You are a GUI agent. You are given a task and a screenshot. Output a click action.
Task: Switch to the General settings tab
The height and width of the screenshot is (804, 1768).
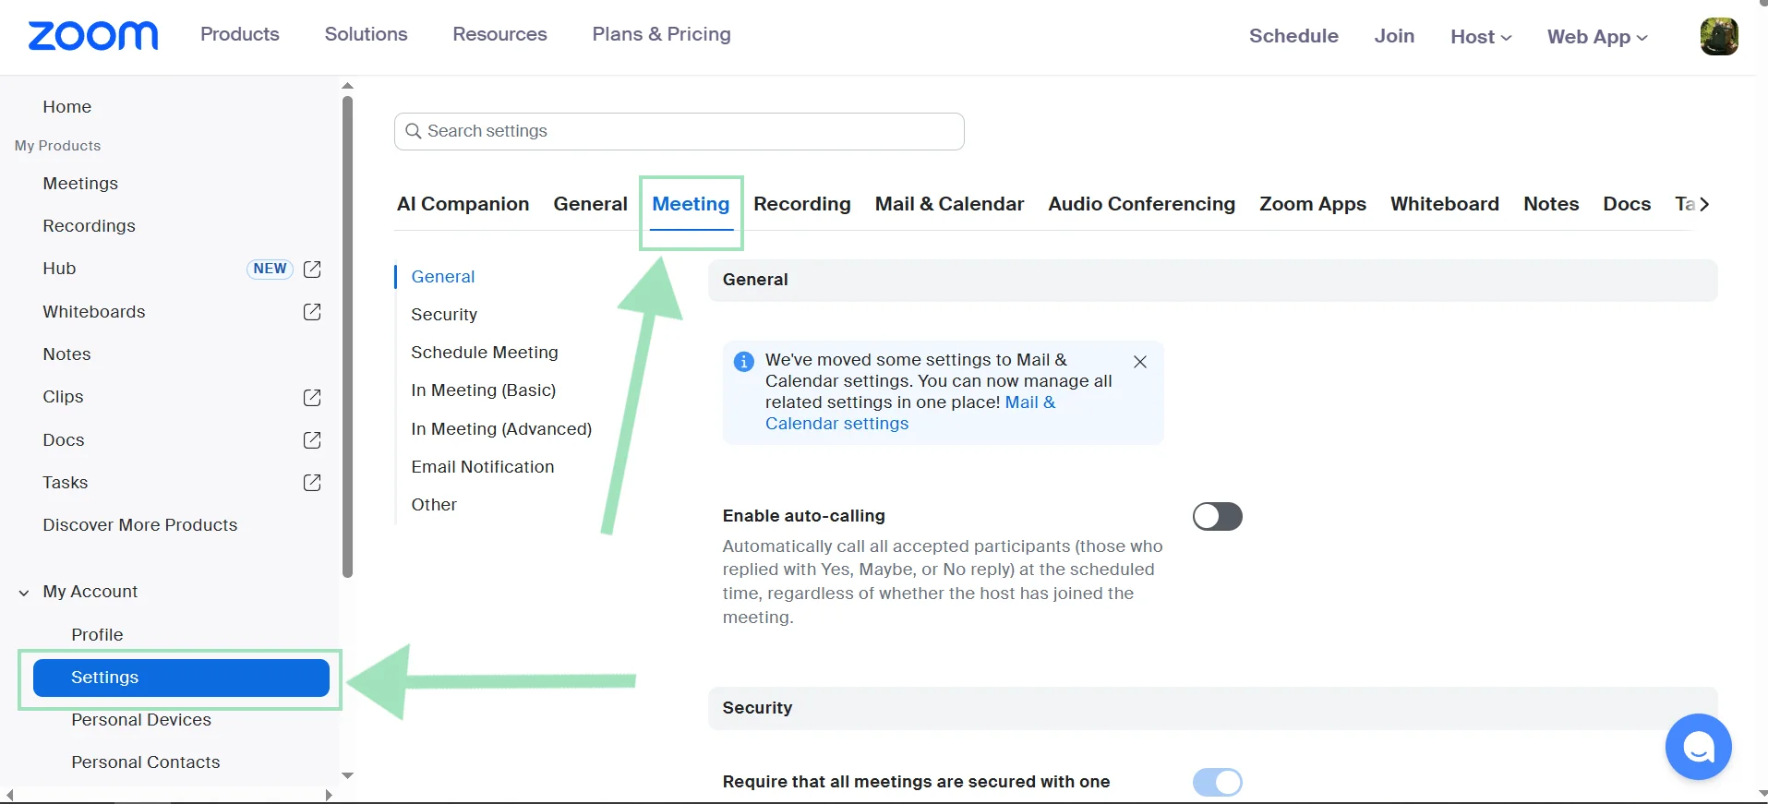tap(590, 204)
